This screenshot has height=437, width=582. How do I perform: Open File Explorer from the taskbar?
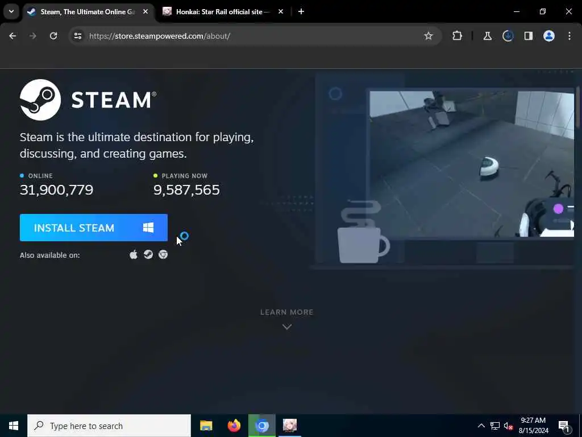coord(206,426)
